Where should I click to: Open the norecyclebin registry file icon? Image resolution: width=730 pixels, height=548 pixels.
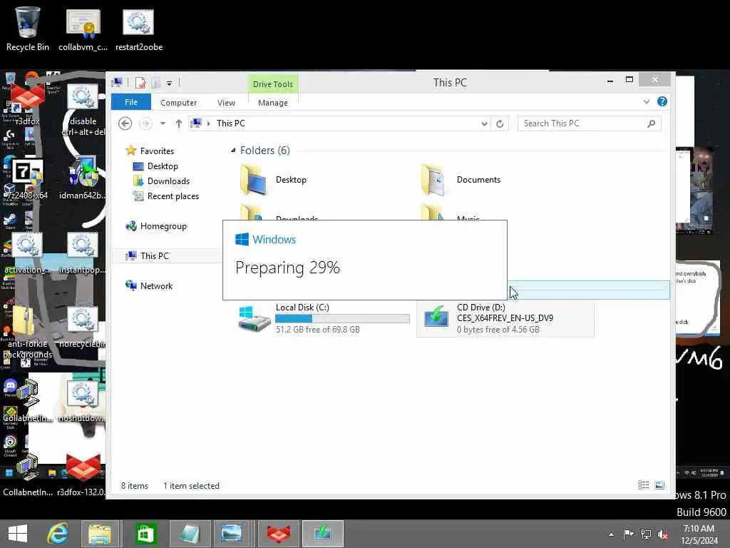pos(83,327)
